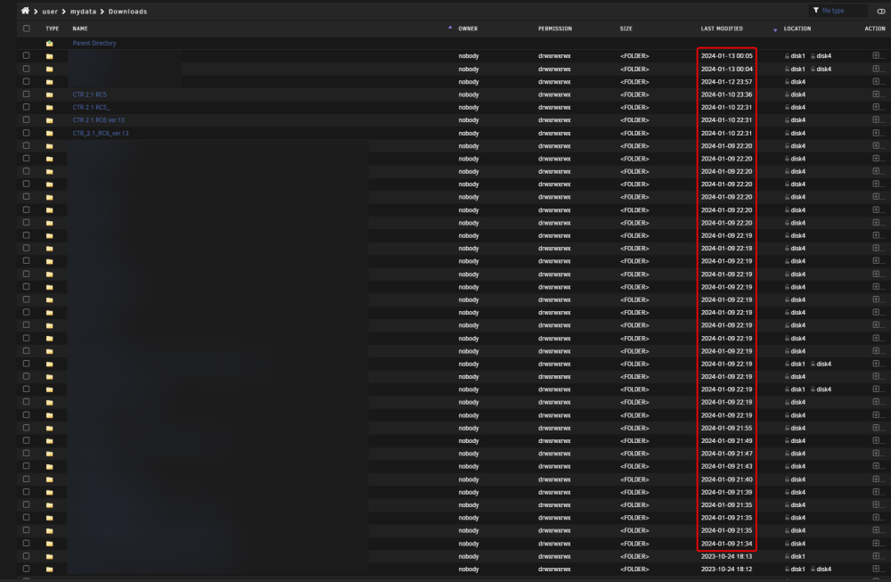This screenshot has height=582, width=891.
Task: Open the CTR 2.1 RC6 ver.13 folder
Action: click(x=98, y=120)
